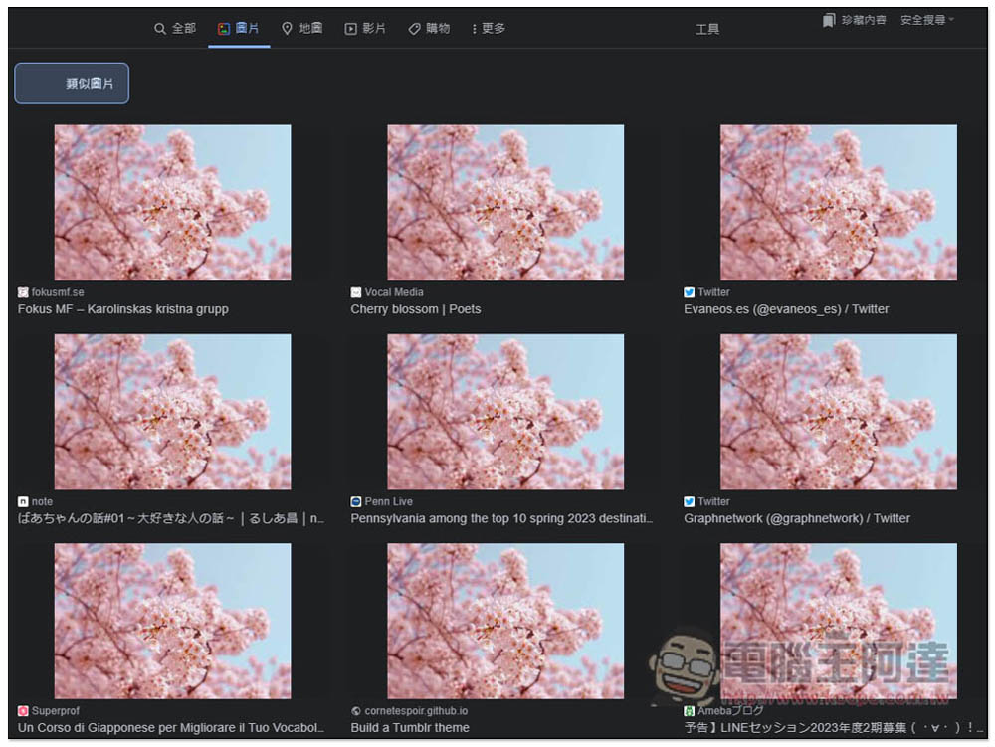Open Graphnetwork (@graphnetwork) / Twitter link

[x=797, y=518]
